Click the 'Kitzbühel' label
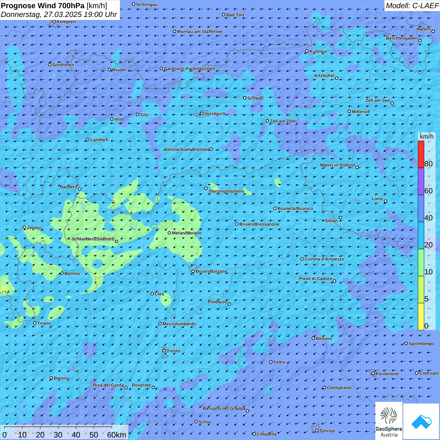 tap(324, 75)
